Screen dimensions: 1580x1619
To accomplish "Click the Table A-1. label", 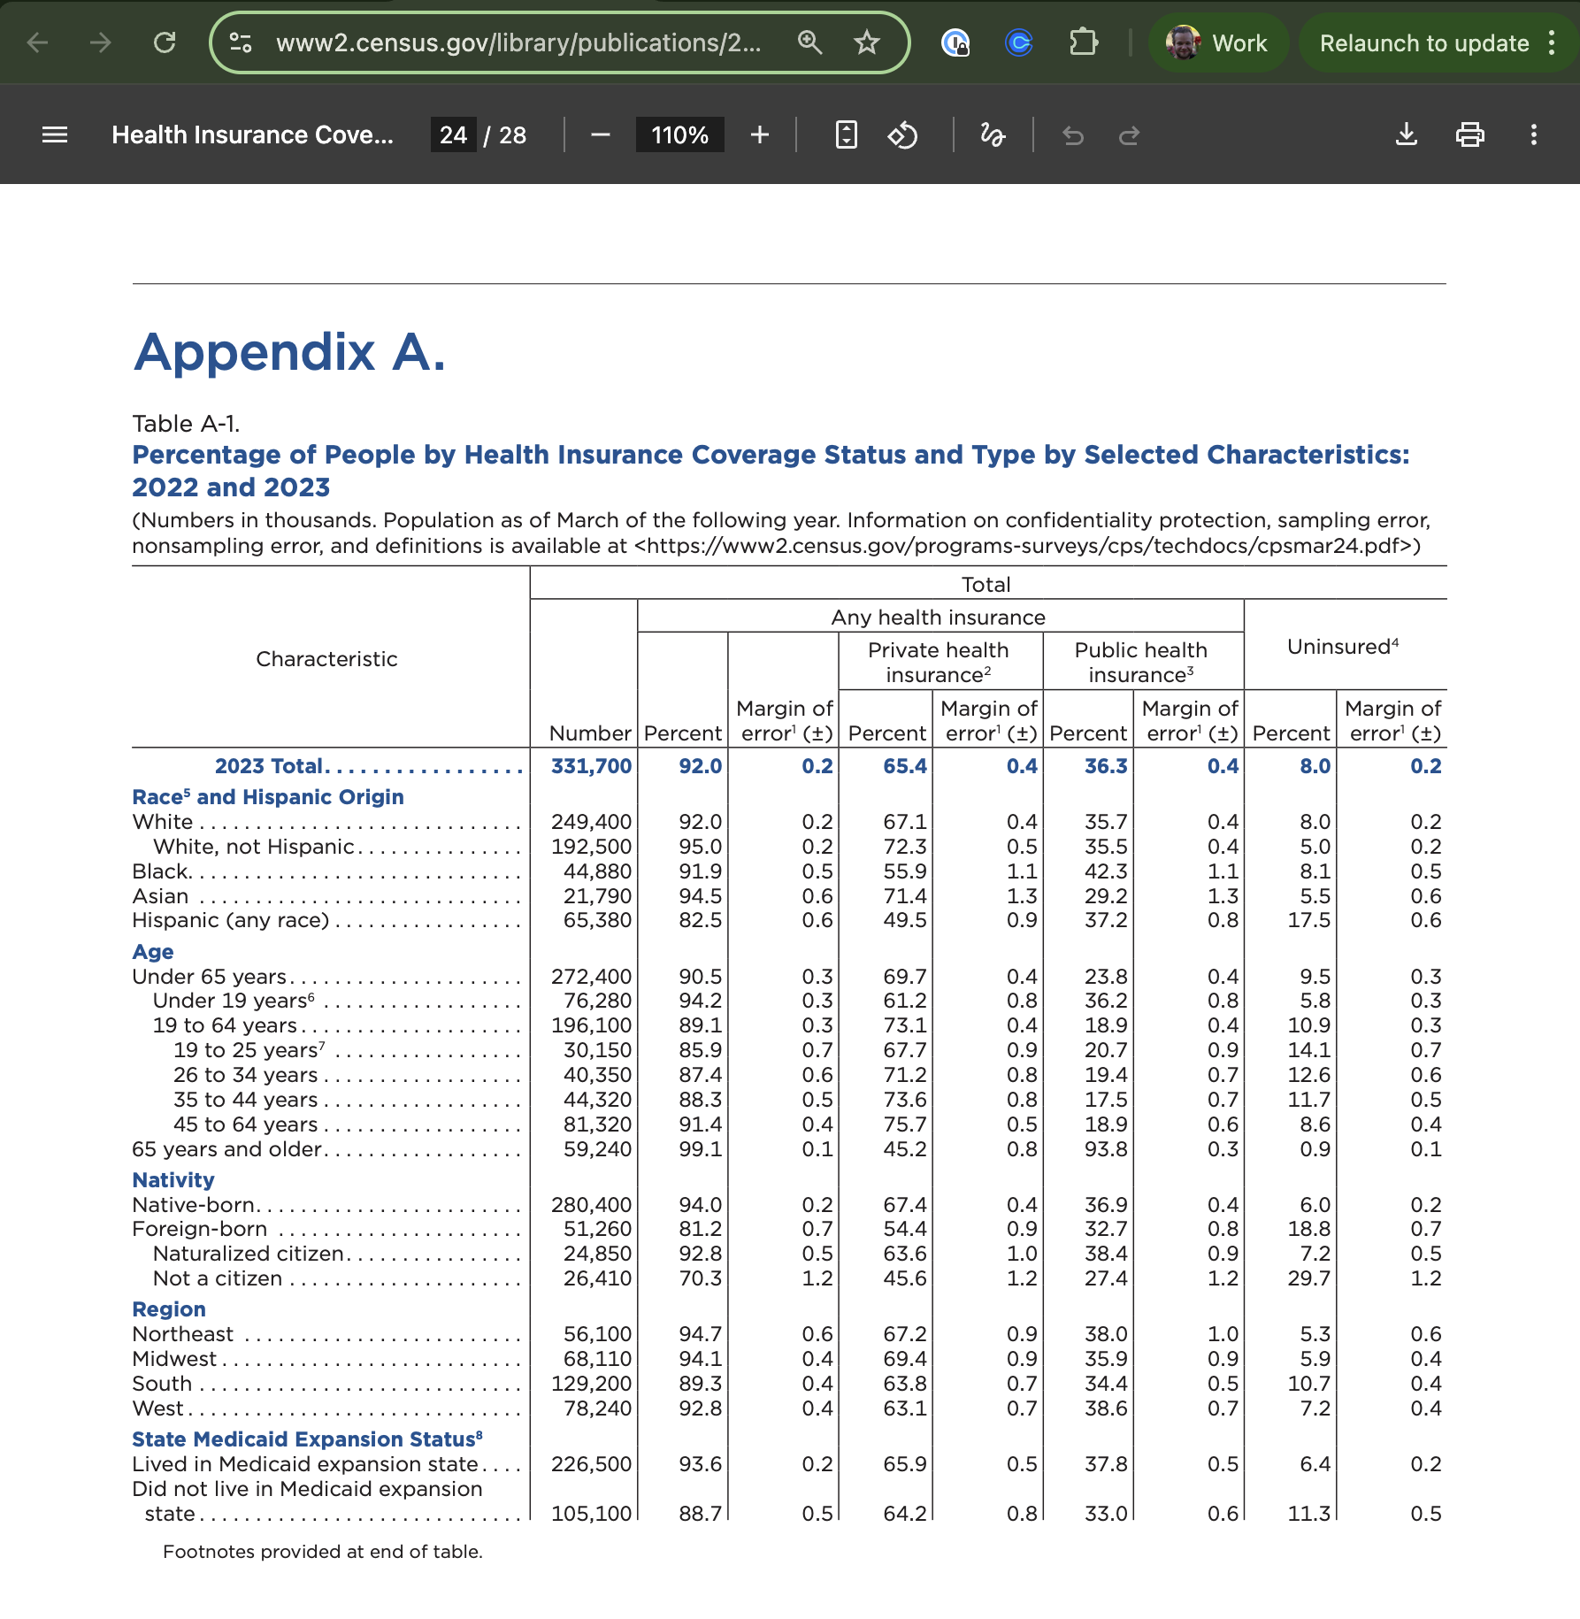I will pos(186,424).
